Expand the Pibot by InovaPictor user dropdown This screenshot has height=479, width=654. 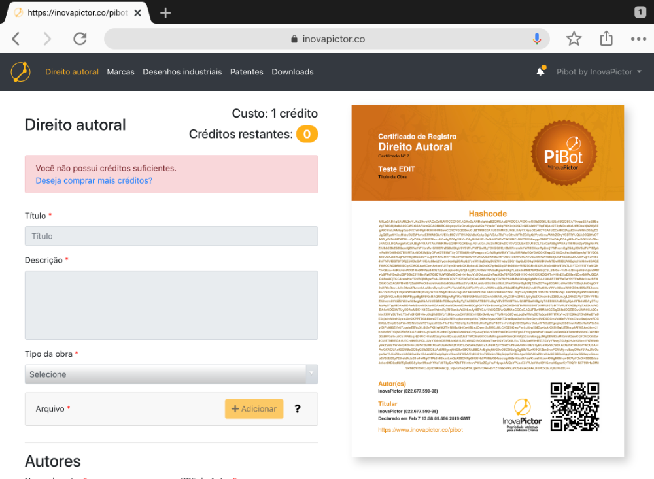tap(598, 72)
